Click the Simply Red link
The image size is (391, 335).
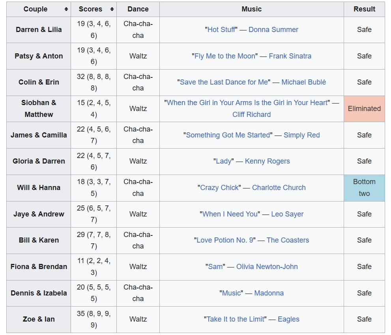pos(302,135)
